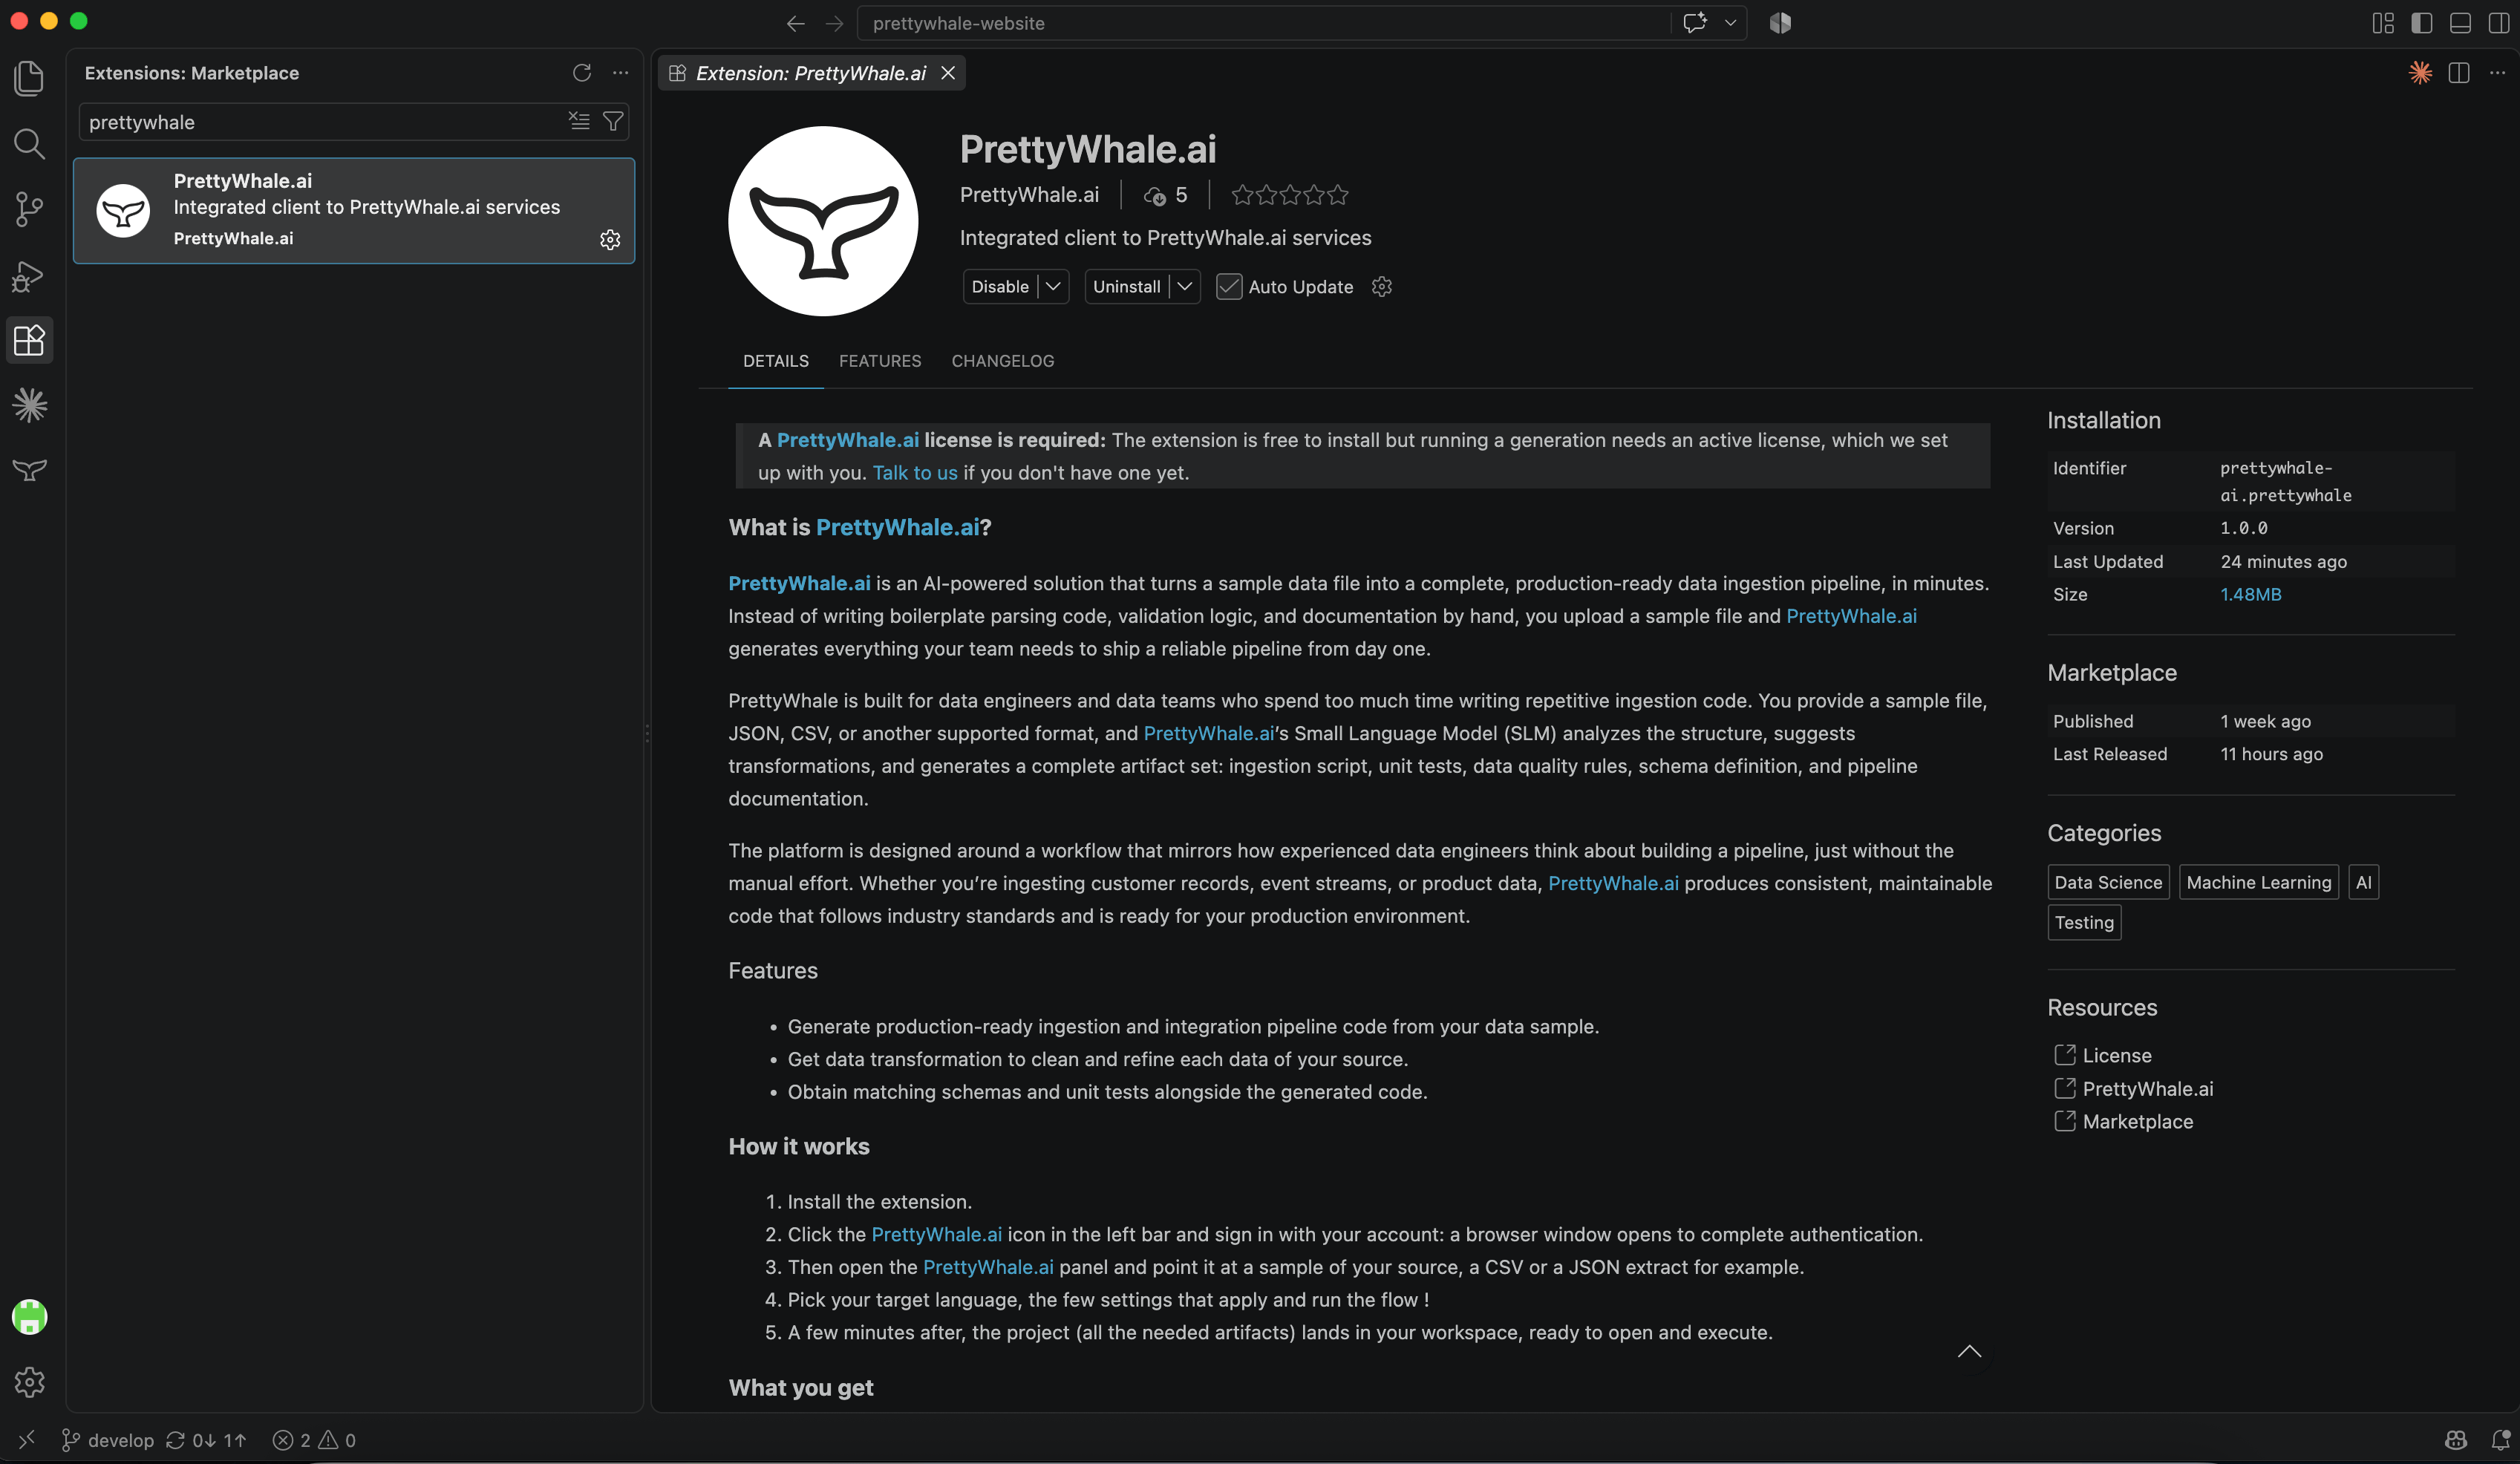Refresh the Extensions Marketplace list

(582, 73)
